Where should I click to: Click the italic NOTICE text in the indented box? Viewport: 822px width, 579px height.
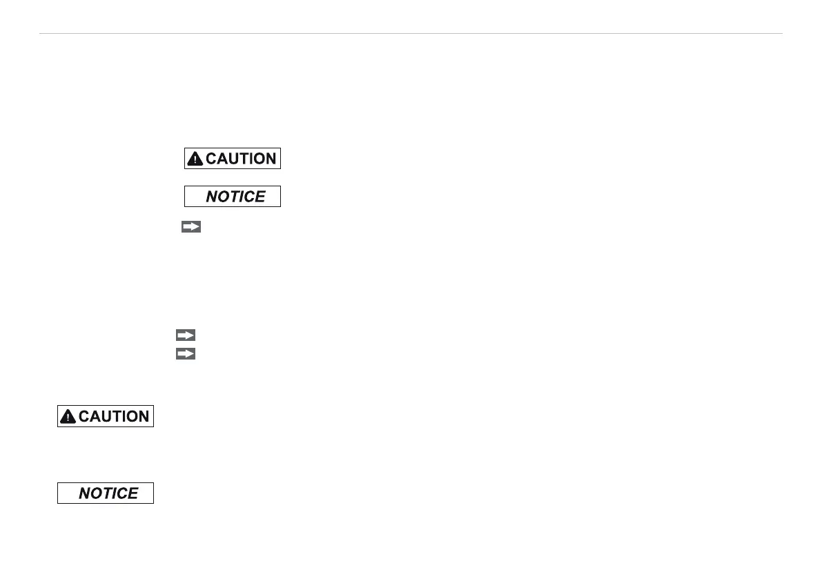pyautogui.click(x=235, y=197)
